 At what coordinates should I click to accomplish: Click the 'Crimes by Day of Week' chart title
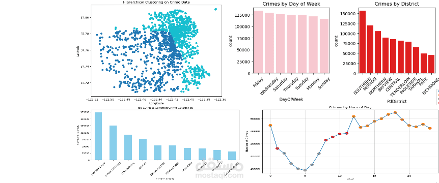point(291,4)
